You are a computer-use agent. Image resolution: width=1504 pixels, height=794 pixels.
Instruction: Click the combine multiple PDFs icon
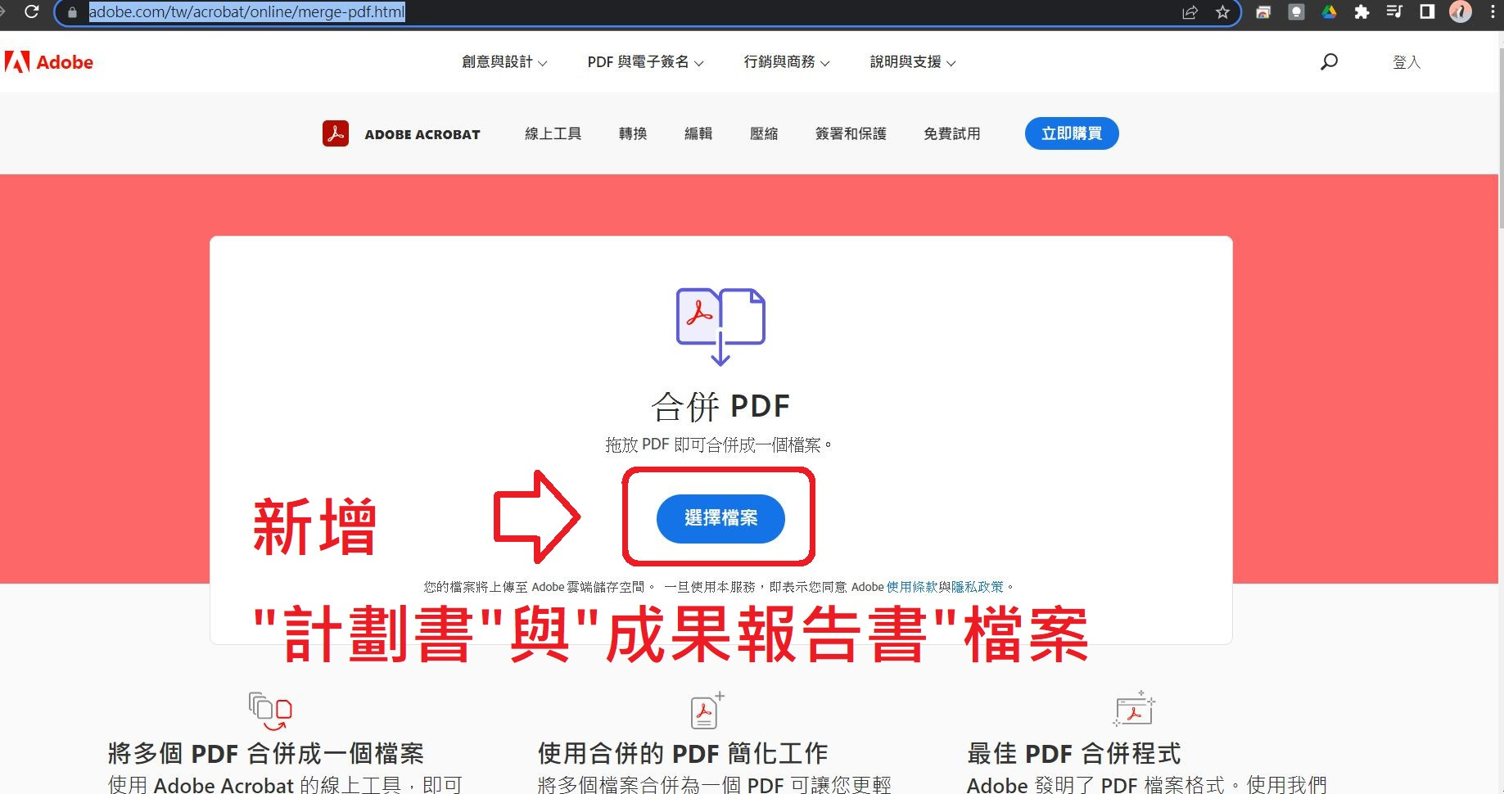point(270,711)
